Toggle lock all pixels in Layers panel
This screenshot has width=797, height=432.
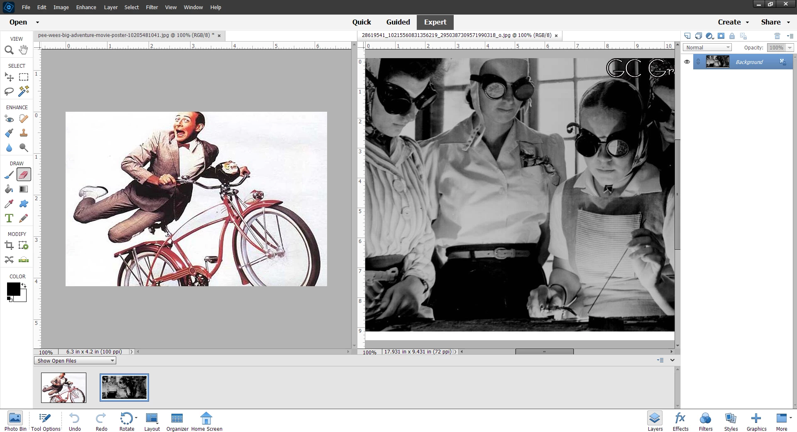(x=732, y=36)
